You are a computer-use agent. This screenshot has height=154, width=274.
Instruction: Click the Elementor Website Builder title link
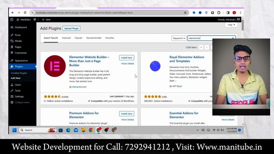(89, 61)
